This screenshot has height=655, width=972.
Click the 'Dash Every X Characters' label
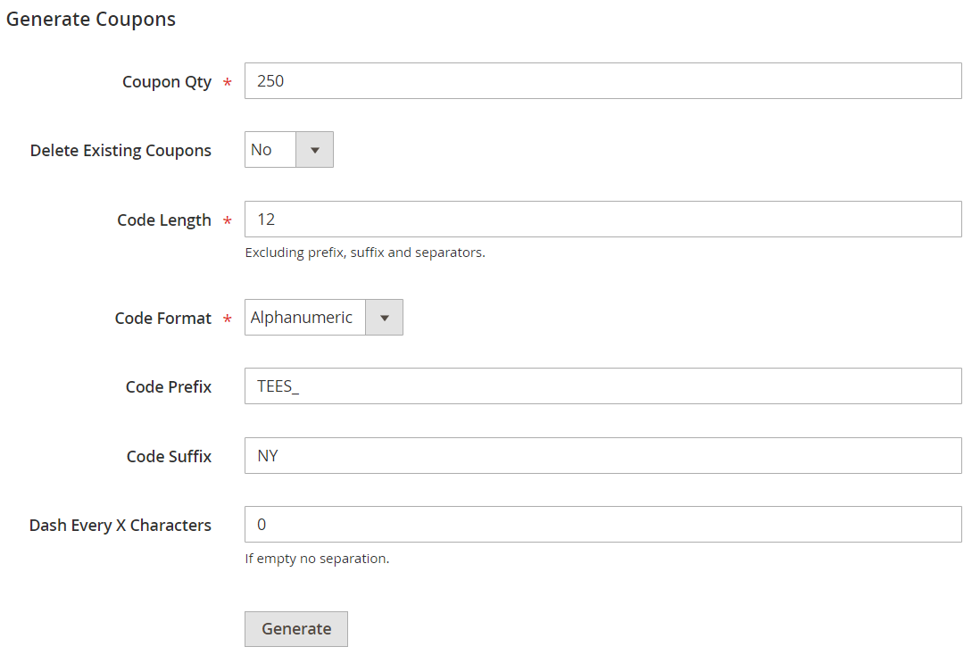click(x=120, y=526)
